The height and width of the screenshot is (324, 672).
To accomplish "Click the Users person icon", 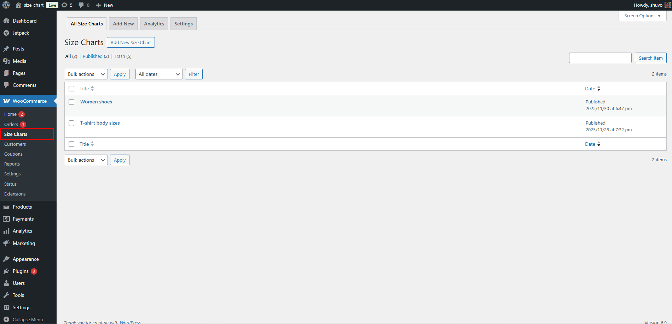I will 6,283.
